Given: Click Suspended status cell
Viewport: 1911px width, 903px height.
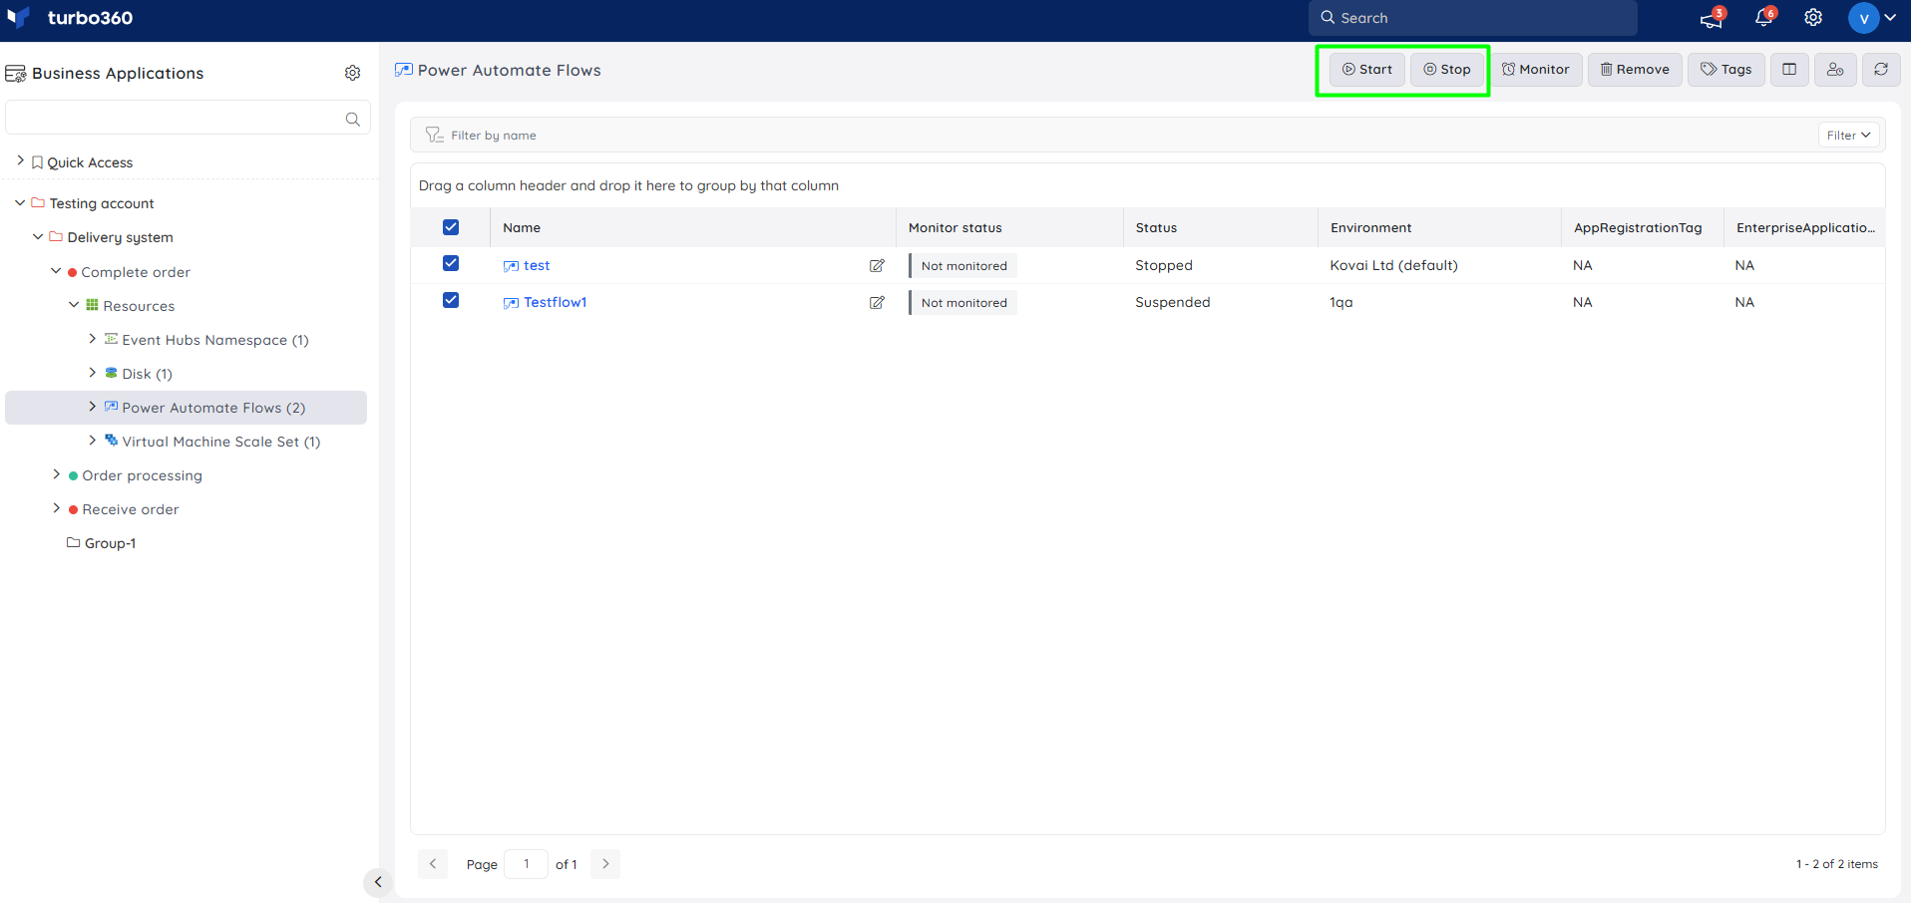Looking at the screenshot, I should tap(1172, 302).
